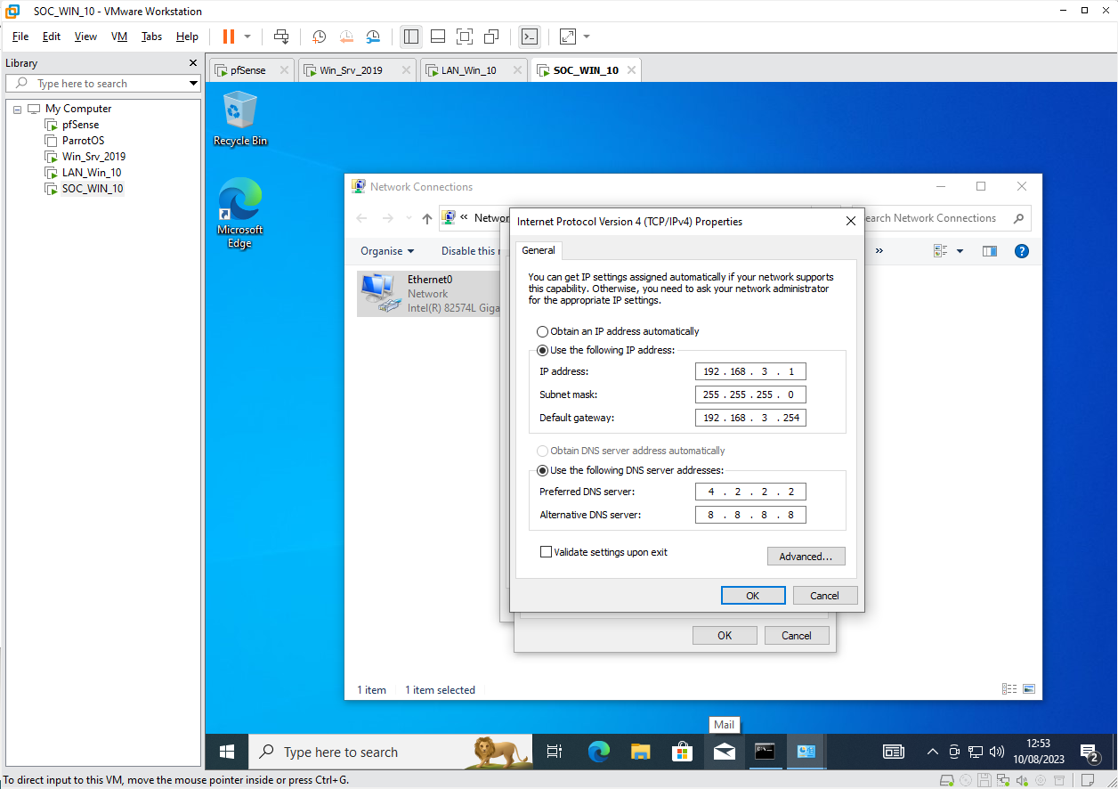Click Cancel in the Ethernet0 properties dialog behind
1118x789 pixels.
(x=797, y=636)
